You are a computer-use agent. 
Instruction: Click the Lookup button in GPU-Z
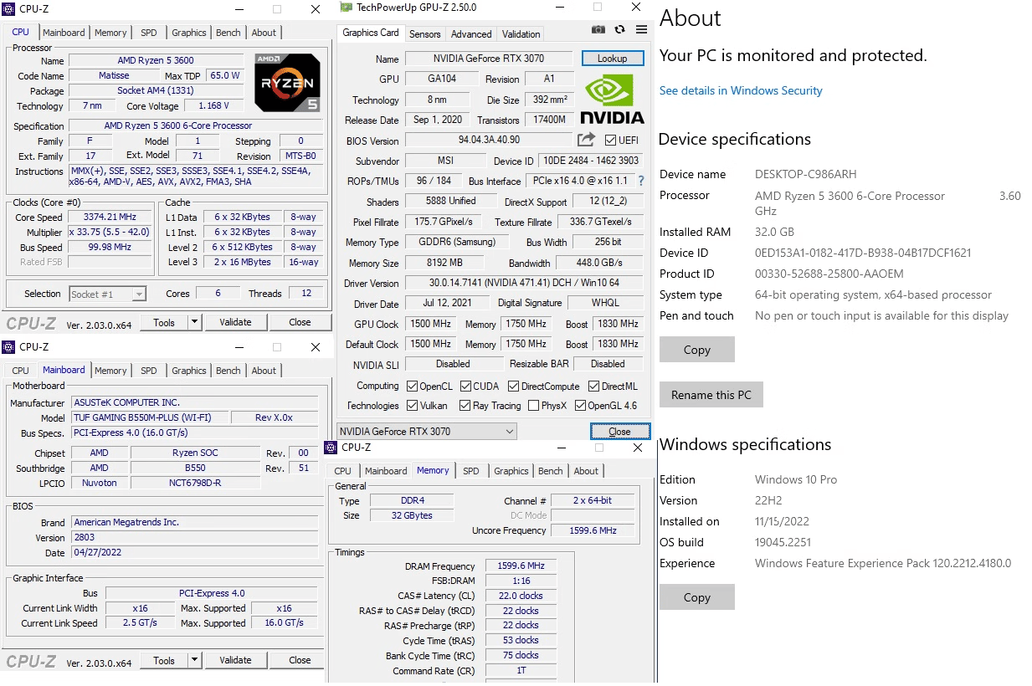pos(612,59)
